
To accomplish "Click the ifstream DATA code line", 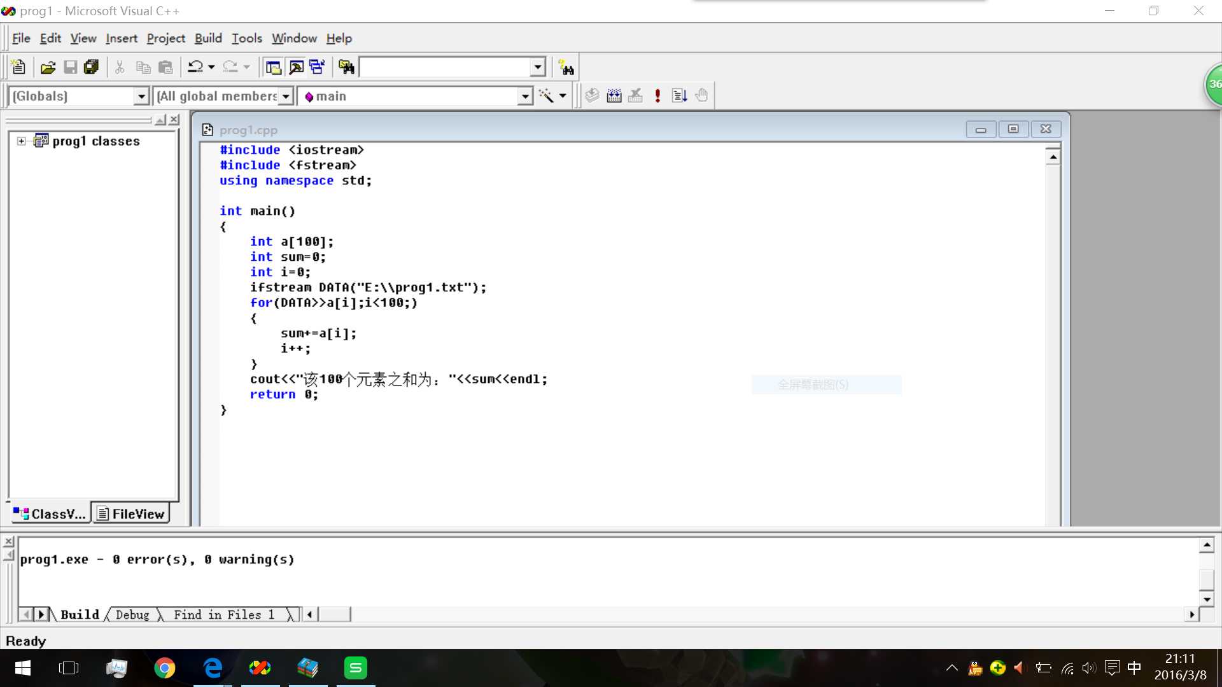I will tap(368, 288).
